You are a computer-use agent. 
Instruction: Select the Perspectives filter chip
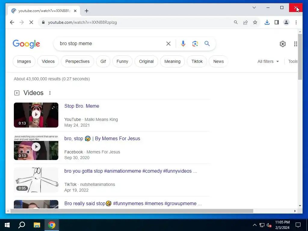[77, 61]
